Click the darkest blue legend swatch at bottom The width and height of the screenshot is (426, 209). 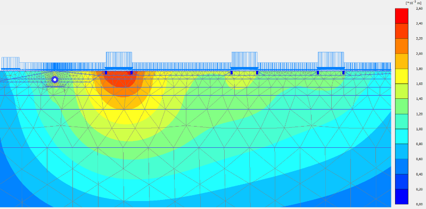coord(402,197)
